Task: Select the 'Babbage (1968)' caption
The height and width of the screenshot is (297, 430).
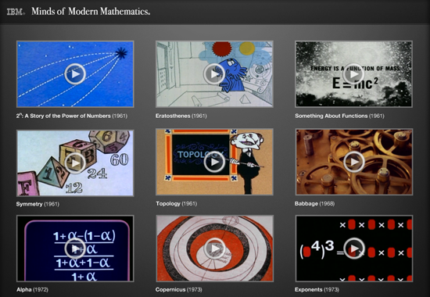Action: coord(314,203)
